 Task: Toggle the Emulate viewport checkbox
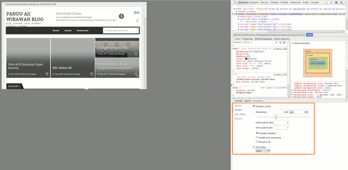point(257,133)
